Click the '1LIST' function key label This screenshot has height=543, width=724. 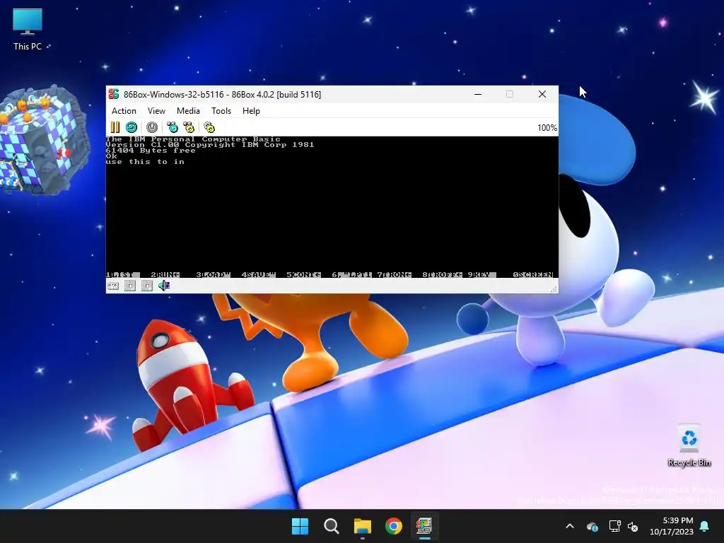tap(122, 275)
